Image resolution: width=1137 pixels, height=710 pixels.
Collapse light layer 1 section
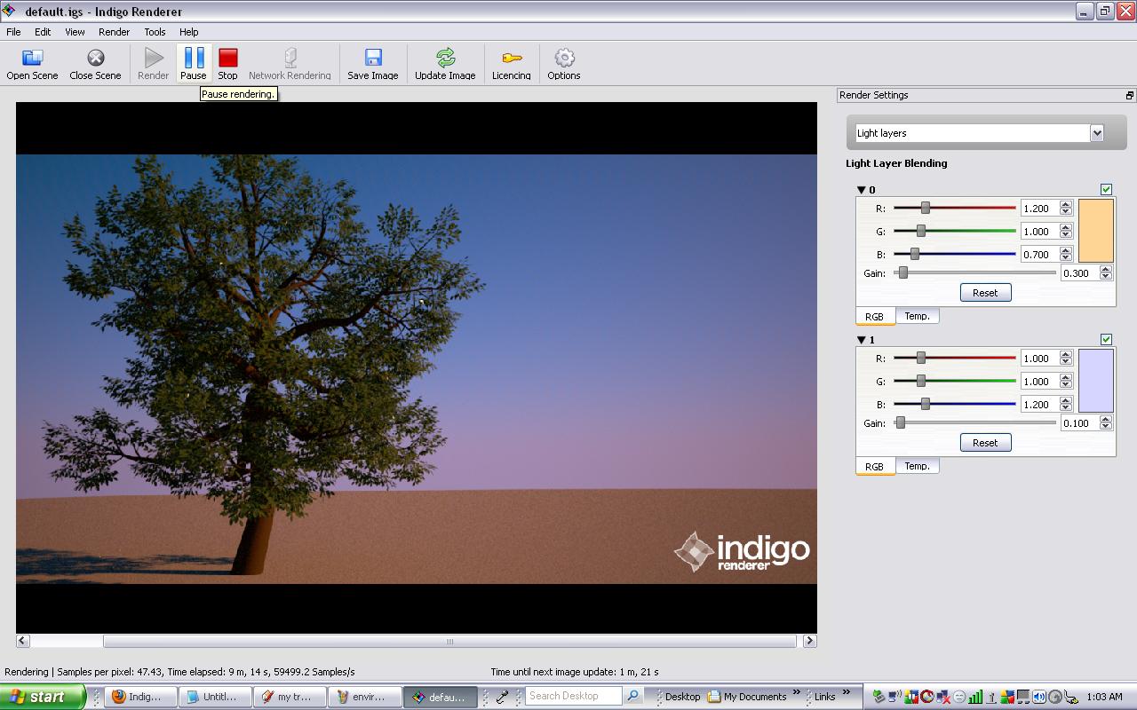point(861,340)
